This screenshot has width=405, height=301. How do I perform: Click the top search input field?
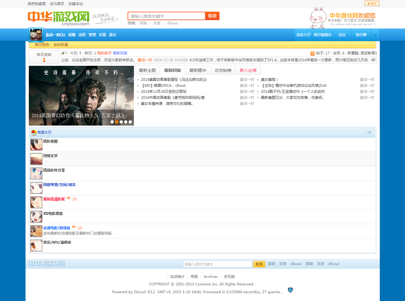pos(167,16)
